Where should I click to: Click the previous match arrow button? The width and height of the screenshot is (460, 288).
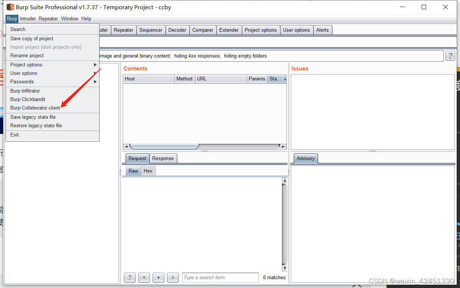(144, 277)
